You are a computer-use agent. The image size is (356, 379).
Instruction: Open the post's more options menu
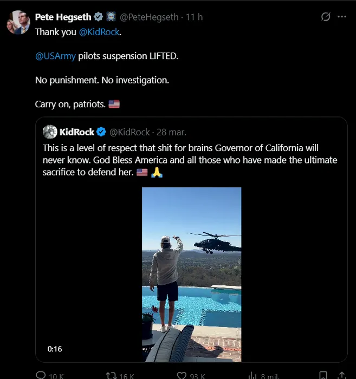[342, 17]
